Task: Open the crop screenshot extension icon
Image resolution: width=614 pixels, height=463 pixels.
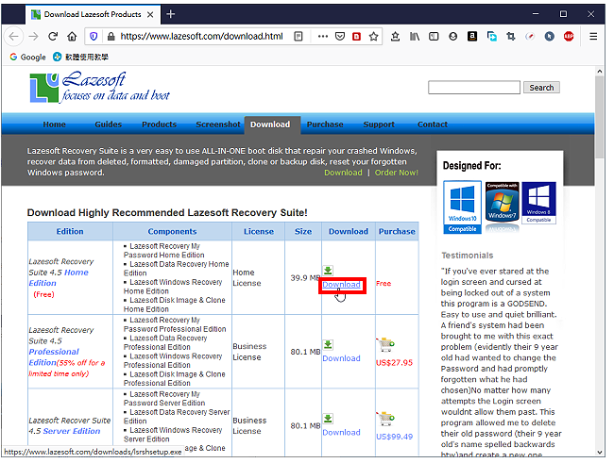Action: point(511,37)
